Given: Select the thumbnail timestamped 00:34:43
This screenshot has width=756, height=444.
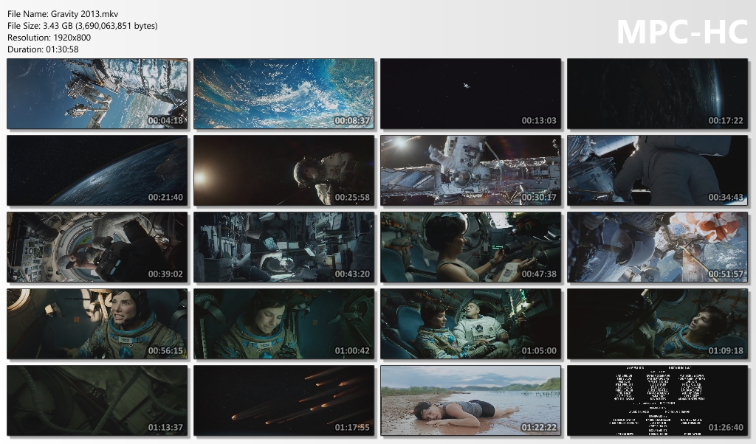Looking at the screenshot, I should [657, 170].
